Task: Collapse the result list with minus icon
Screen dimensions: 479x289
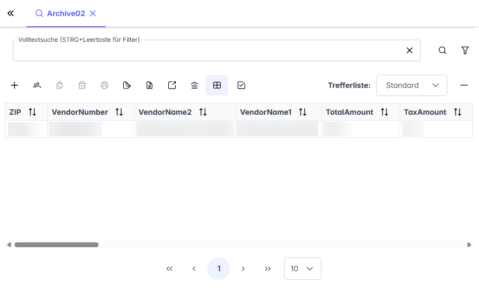Action: point(464,85)
